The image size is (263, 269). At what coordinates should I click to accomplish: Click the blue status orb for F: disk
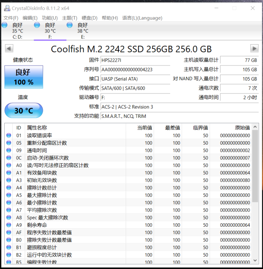click(x=37, y=25)
